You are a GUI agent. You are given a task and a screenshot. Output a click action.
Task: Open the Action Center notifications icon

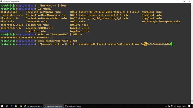coord(189,106)
